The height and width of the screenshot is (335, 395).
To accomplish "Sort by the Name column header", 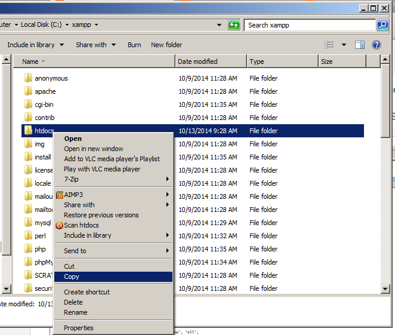I will click(94, 62).
